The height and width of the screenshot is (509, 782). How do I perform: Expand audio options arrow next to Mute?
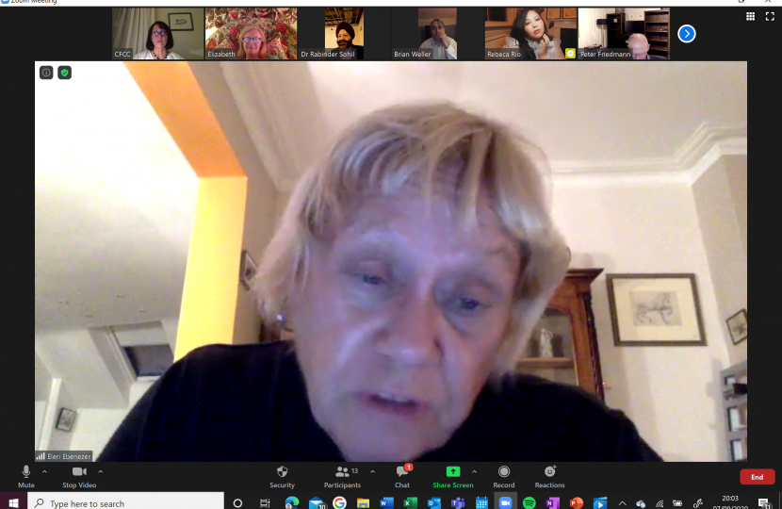click(x=44, y=471)
